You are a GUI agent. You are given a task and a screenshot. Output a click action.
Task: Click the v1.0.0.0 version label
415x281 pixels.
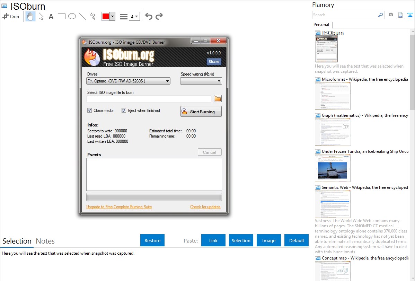(214, 53)
